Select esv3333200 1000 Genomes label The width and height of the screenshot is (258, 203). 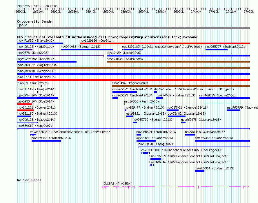(x=181, y=150)
